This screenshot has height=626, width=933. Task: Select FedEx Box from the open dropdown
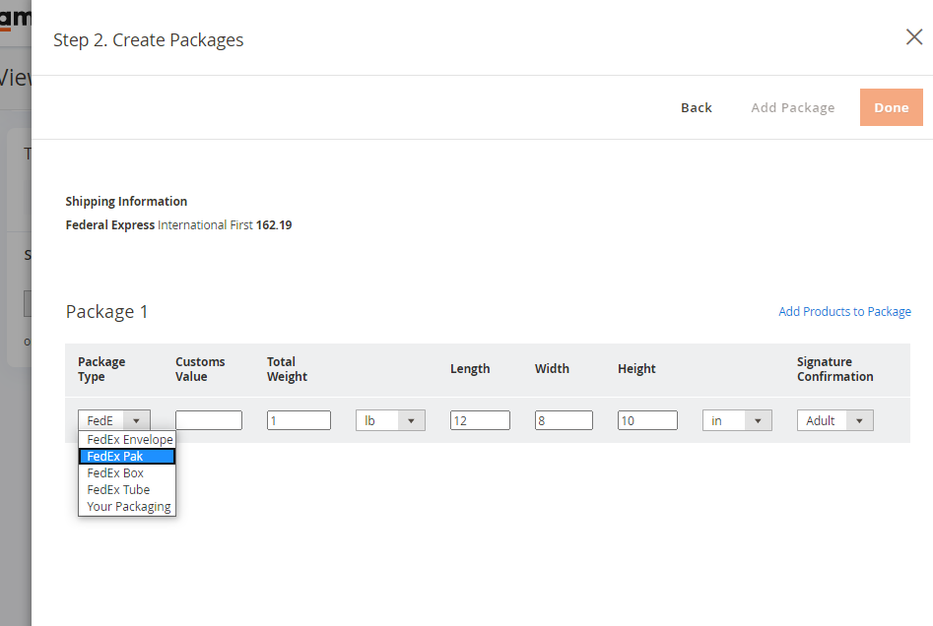pos(112,472)
